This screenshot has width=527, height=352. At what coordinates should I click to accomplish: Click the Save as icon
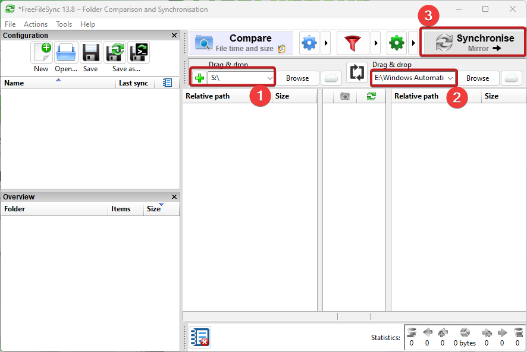tap(115, 53)
